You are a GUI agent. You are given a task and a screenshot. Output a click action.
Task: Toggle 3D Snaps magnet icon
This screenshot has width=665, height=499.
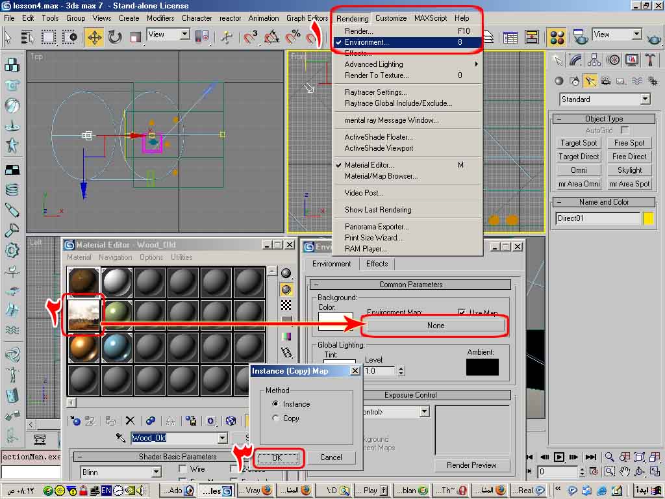point(250,37)
